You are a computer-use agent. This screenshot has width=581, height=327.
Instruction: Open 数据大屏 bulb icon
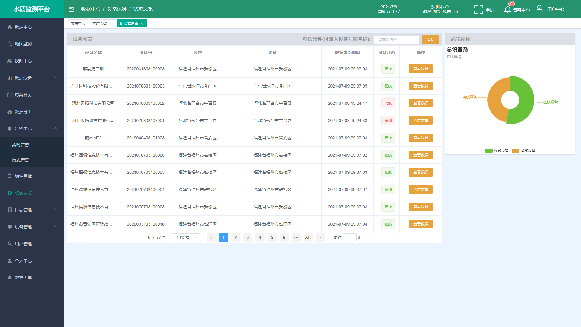[10, 278]
